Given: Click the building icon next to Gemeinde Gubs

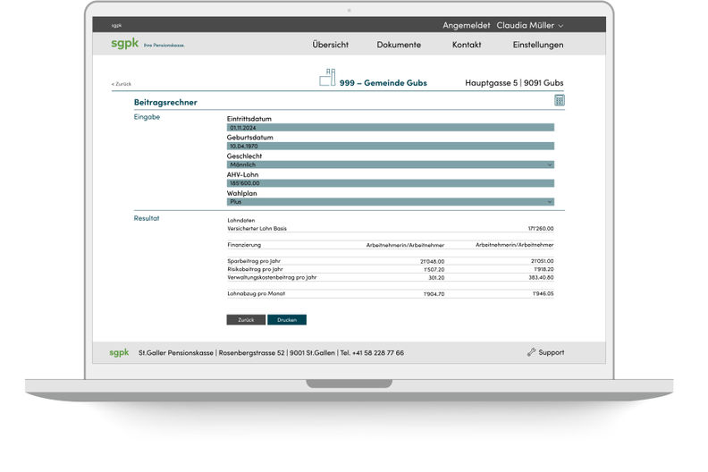Looking at the screenshot, I should point(327,79).
